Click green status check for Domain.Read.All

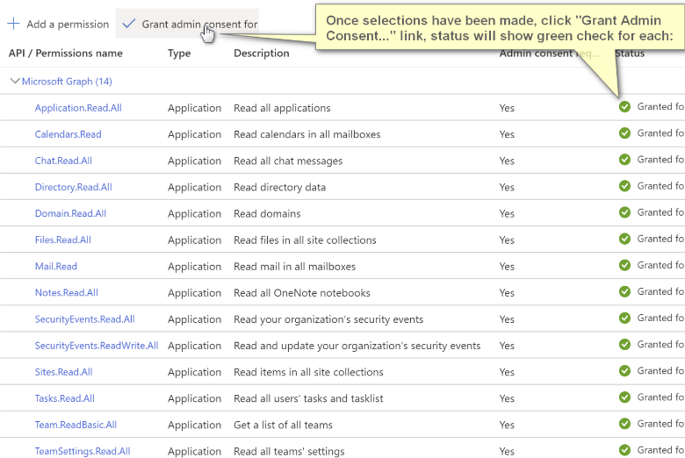[624, 212]
